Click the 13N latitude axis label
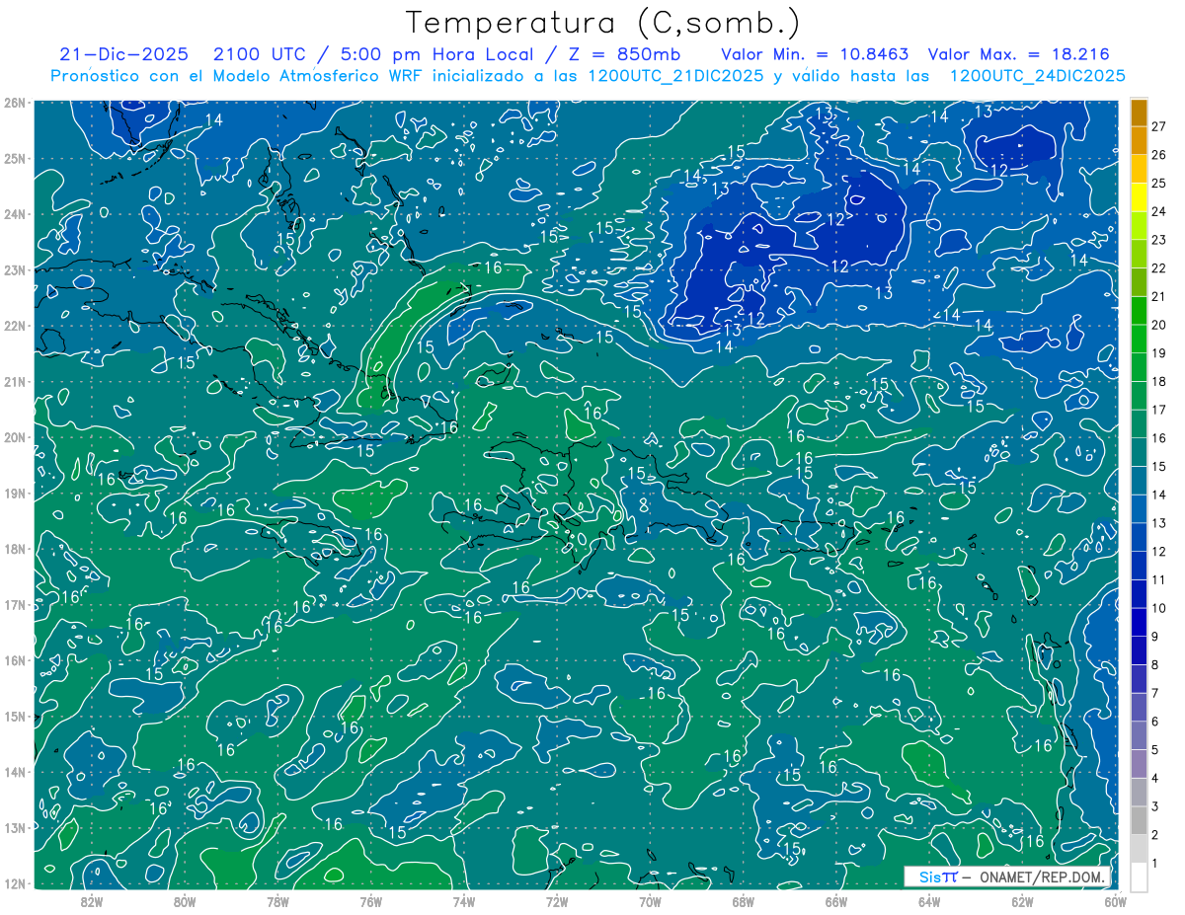Image resolution: width=1185 pixels, height=915 pixels. point(15,827)
